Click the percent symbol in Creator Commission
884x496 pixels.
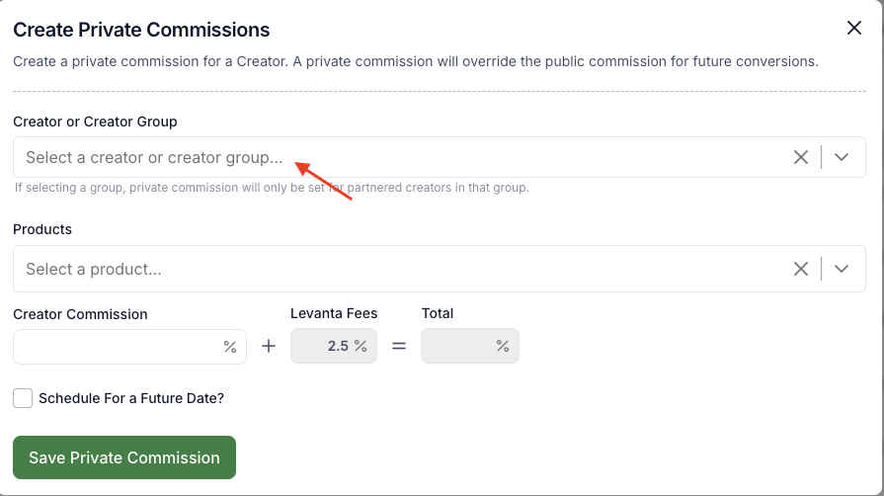coord(230,347)
